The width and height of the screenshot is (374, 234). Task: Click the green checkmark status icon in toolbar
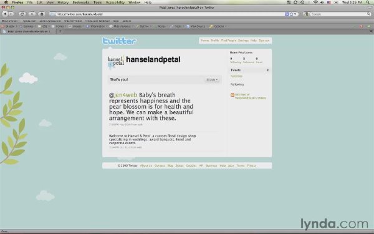pyautogui.click(x=369, y=26)
